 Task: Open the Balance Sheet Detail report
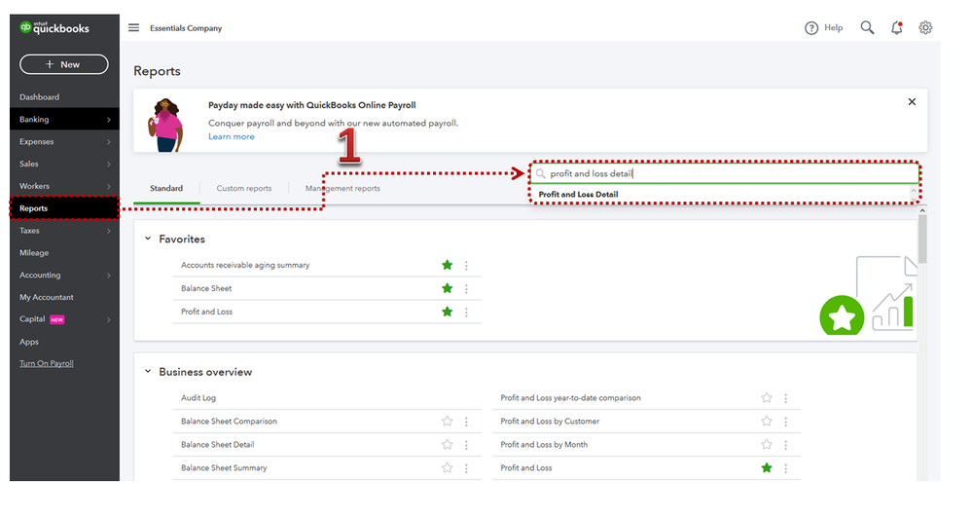pyautogui.click(x=218, y=444)
